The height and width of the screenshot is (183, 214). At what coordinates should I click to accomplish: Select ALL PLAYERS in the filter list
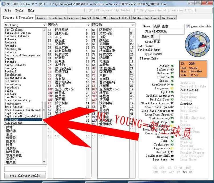coord(14,123)
